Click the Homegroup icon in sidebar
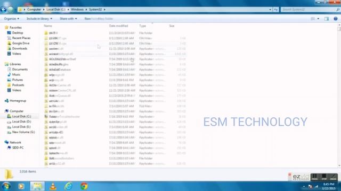Image resolution: width=341 pixels, height=191 pixels. [x=6, y=101]
